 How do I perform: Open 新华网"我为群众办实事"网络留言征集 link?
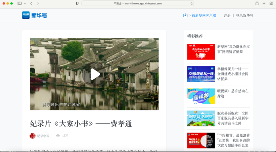[233, 49]
